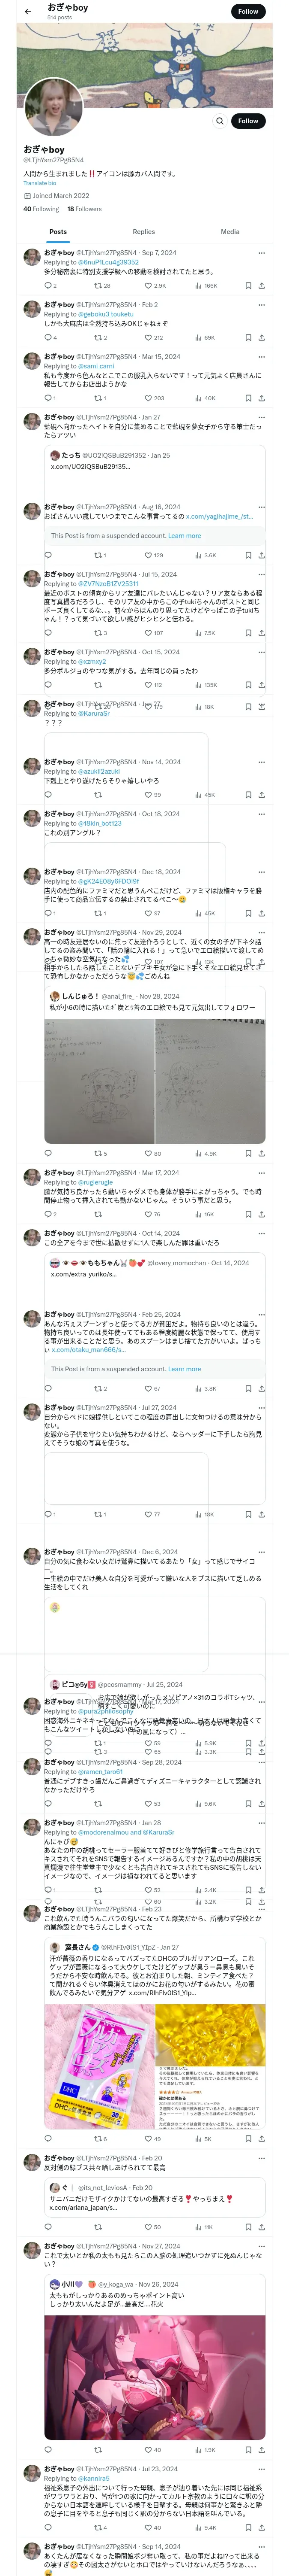
Task: Repost the Mar 15, 2024 post
Action: coord(98,398)
